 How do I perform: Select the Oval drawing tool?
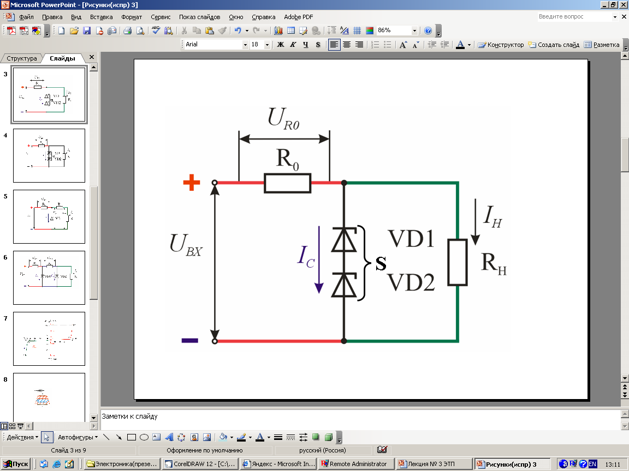pyautogui.click(x=144, y=437)
